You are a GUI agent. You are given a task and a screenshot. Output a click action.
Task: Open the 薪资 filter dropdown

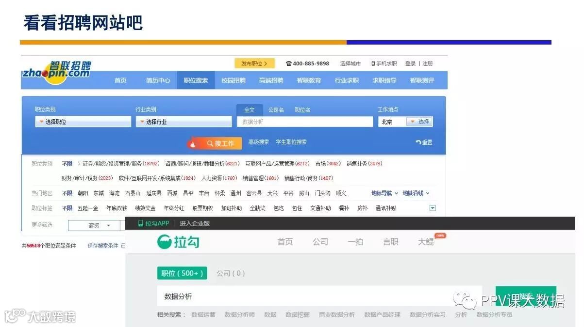click(94, 225)
